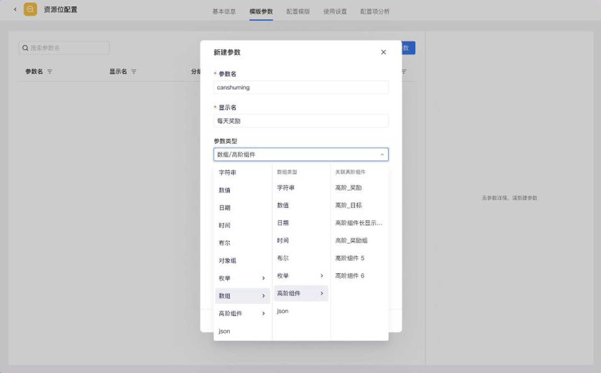Viewport: 601px width, 373px height.
Task: Go back using the back arrow
Action: coord(15,9)
